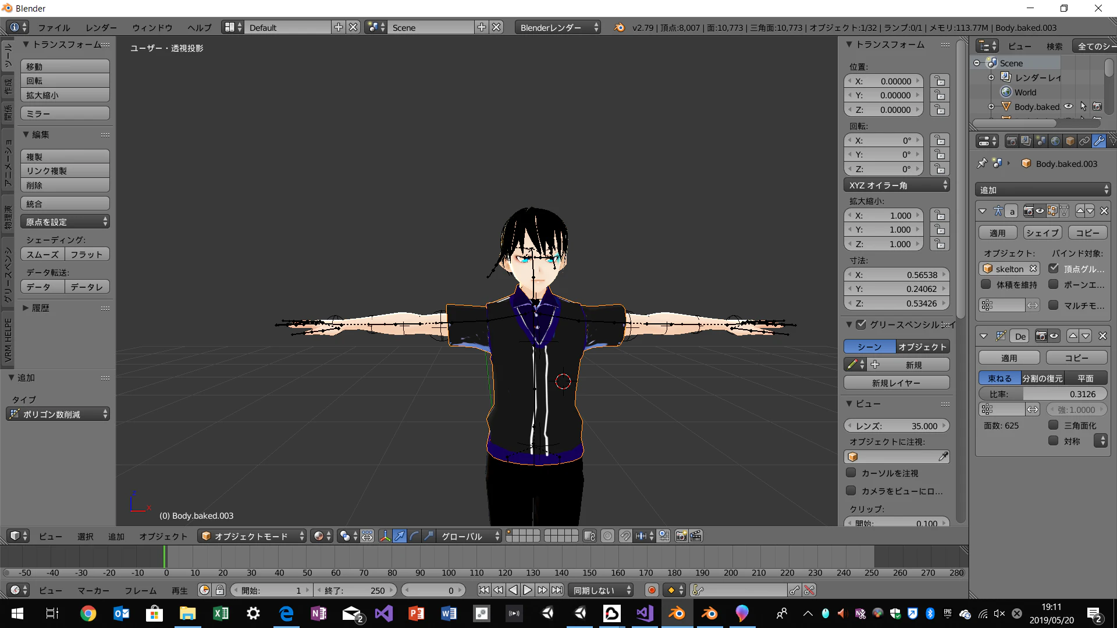Click the OpenGL render image camera icon

click(x=681, y=536)
